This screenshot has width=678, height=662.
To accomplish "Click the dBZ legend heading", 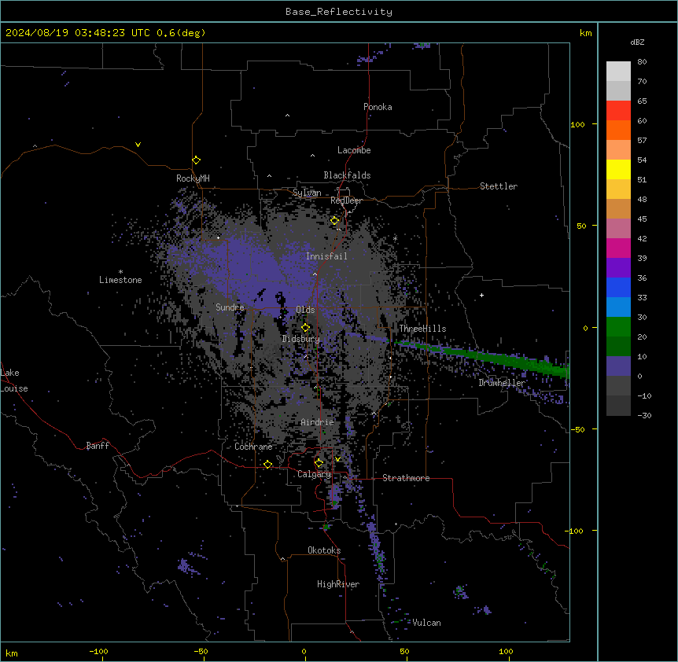I will tap(637, 42).
